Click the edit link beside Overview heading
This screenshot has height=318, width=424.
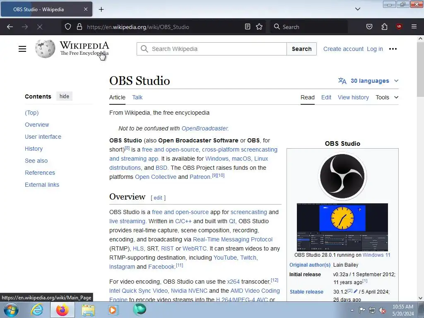tap(158, 198)
